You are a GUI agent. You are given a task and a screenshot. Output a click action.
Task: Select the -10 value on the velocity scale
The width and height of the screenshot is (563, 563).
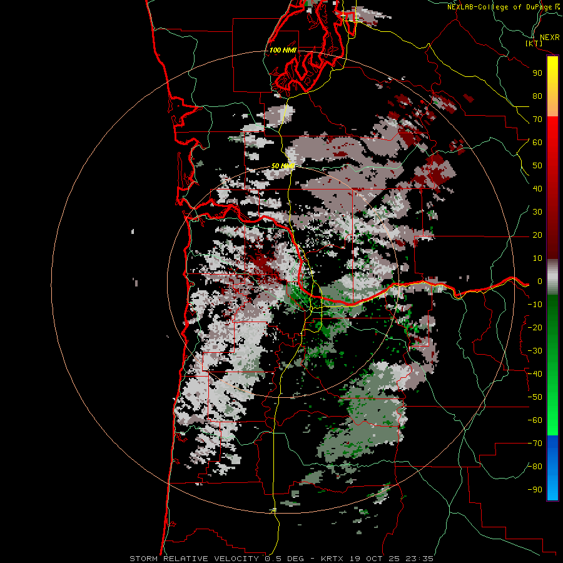[x=535, y=305]
